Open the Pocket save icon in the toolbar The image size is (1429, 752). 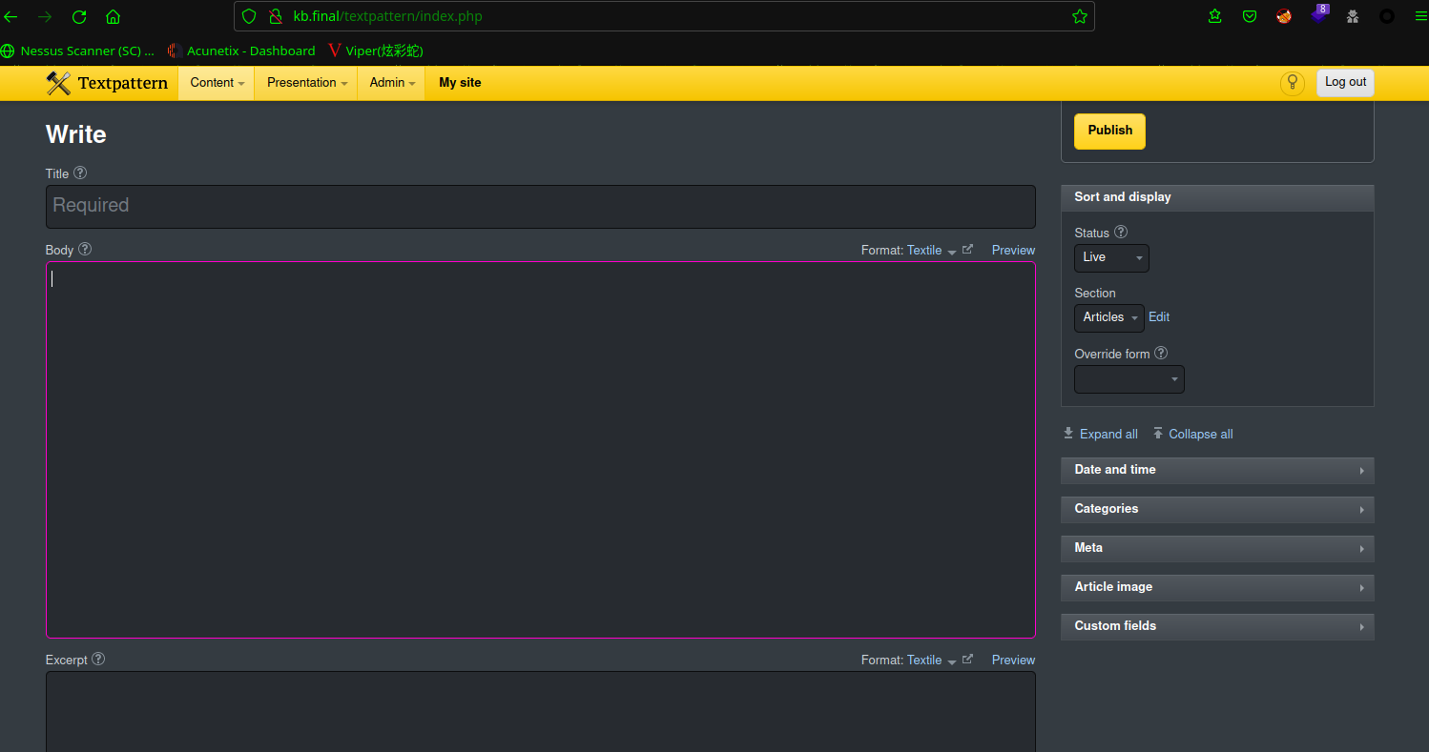pyautogui.click(x=1249, y=16)
